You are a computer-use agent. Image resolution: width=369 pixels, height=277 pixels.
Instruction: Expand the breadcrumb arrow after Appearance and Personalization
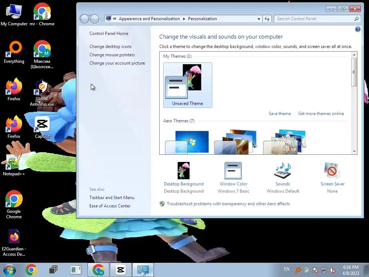click(x=184, y=19)
